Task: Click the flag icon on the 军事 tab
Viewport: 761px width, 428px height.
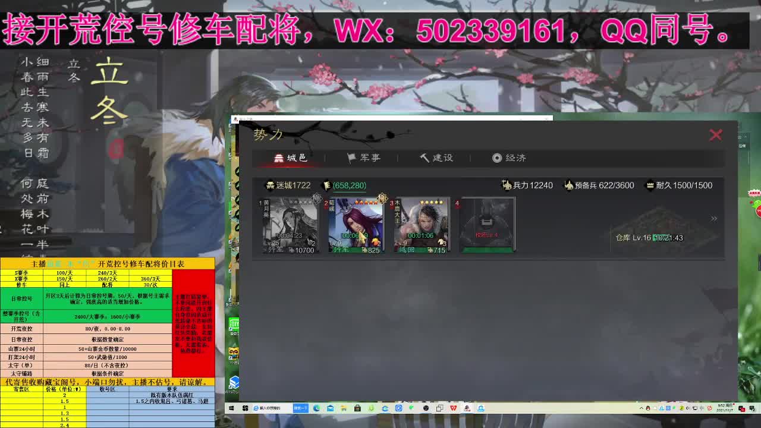Action: (x=350, y=158)
